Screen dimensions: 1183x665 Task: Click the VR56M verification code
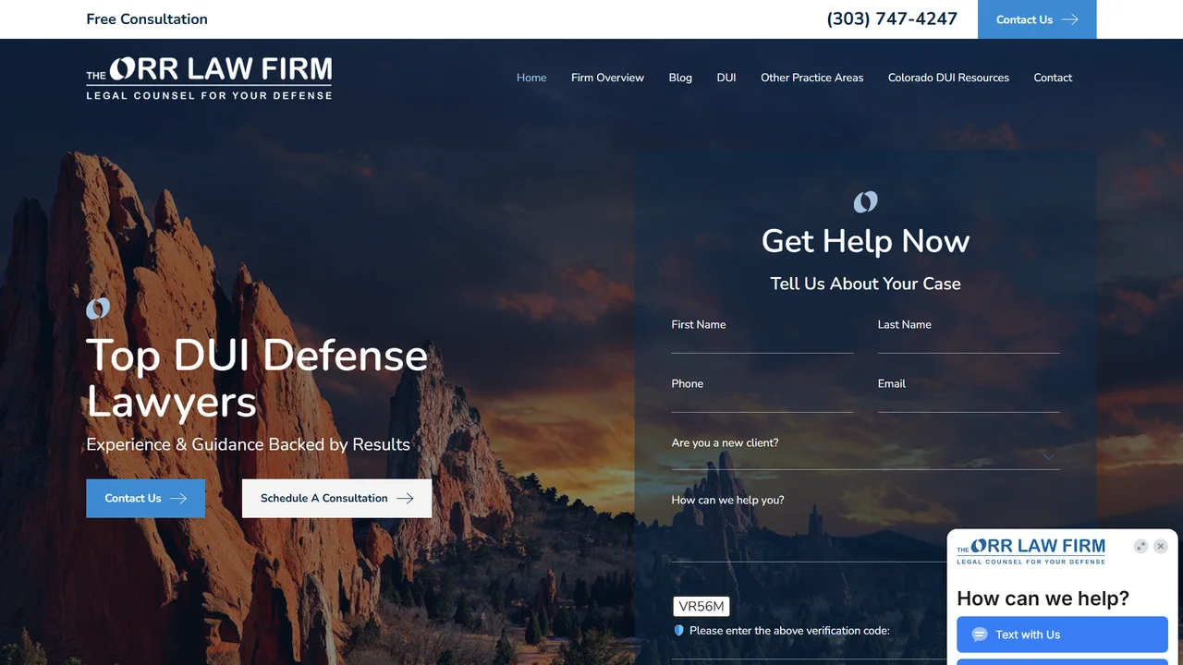701,606
